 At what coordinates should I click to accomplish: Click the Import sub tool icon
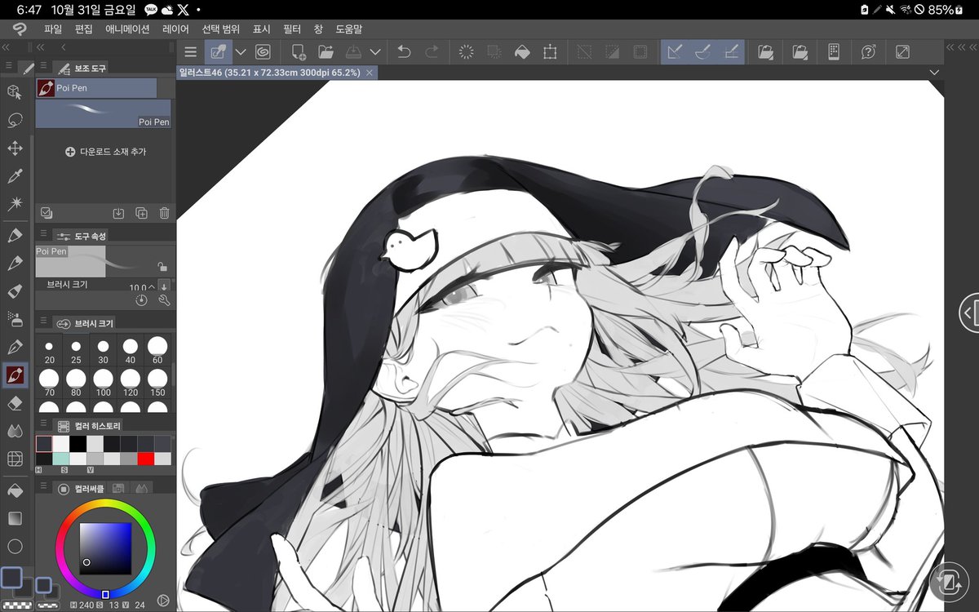(x=118, y=213)
